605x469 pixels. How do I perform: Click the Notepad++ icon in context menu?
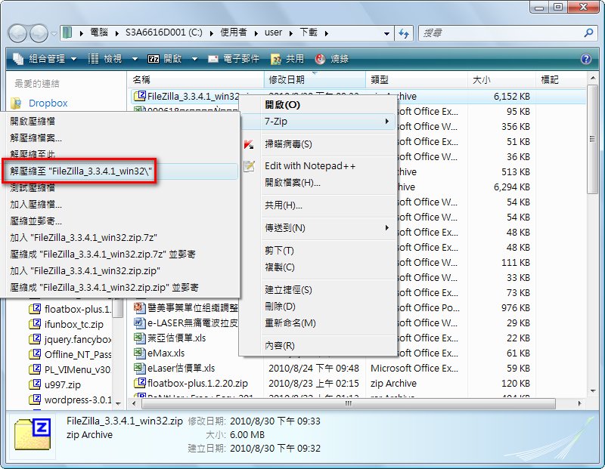250,166
